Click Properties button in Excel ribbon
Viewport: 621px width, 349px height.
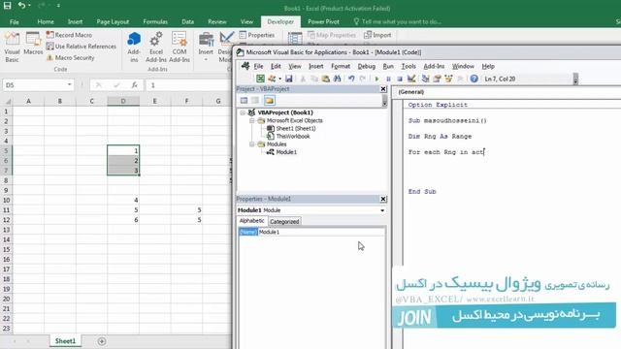(x=257, y=35)
